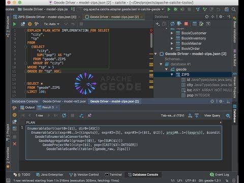Click red Stop icon in Database panel
The image size is (244, 183).
tap(186, 24)
